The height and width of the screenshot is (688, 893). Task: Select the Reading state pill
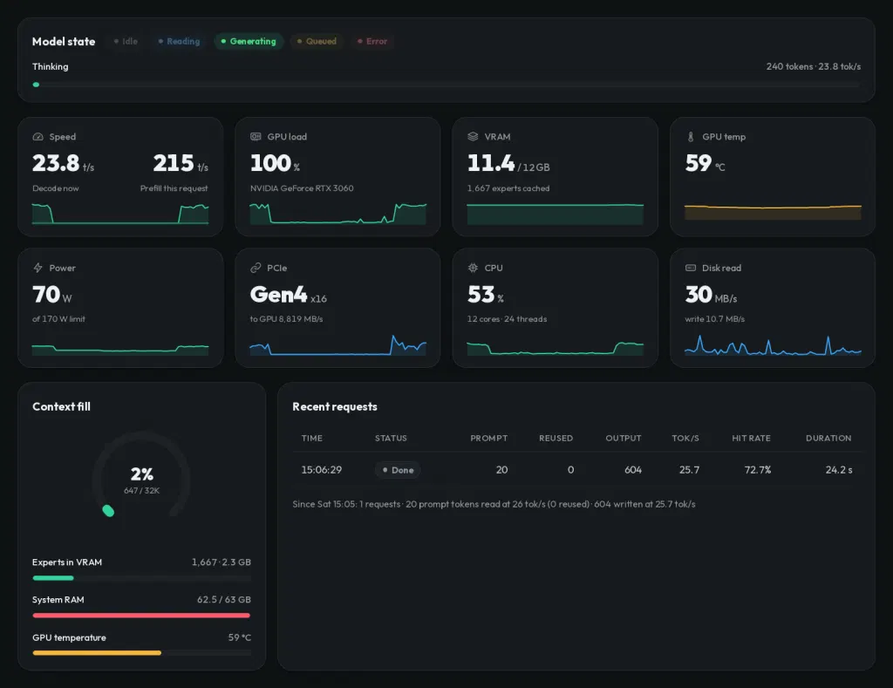179,41
